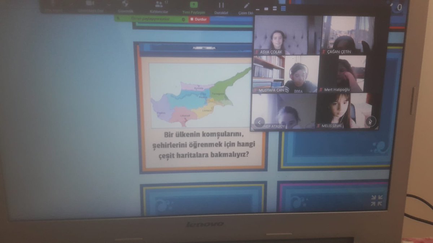Click the Videoyu Durdur camera icon
This screenshot has height=243, width=433.
89,3
